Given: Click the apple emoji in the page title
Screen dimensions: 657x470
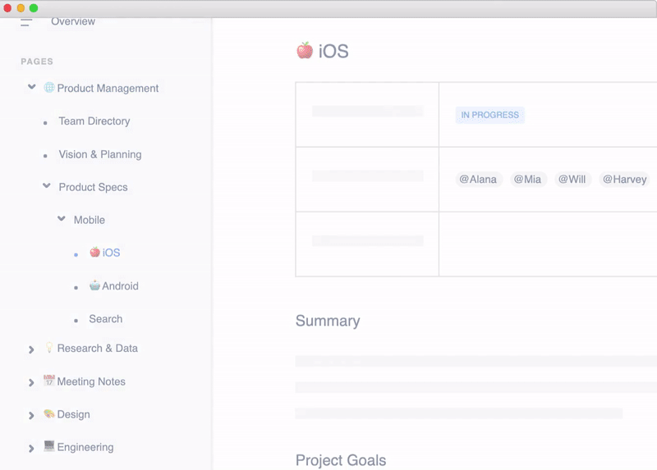Looking at the screenshot, I should (305, 51).
